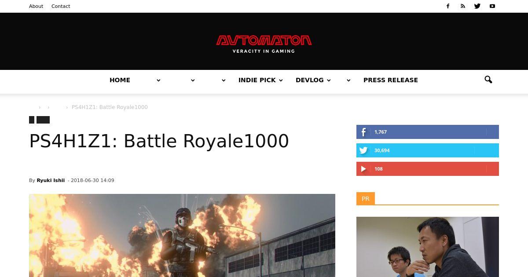Click the headline 'PS4H1Z1: Battle Royale1000'
The width and height of the screenshot is (528, 277).
159,141
